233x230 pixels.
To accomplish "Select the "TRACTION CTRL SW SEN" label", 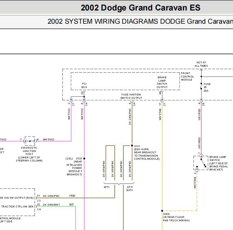I will coord(17,207).
